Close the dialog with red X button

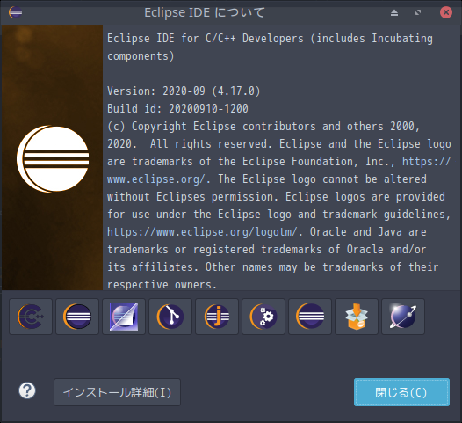coord(446,12)
